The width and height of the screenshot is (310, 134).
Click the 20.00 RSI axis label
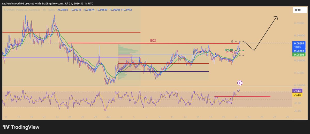coord(297,111)
